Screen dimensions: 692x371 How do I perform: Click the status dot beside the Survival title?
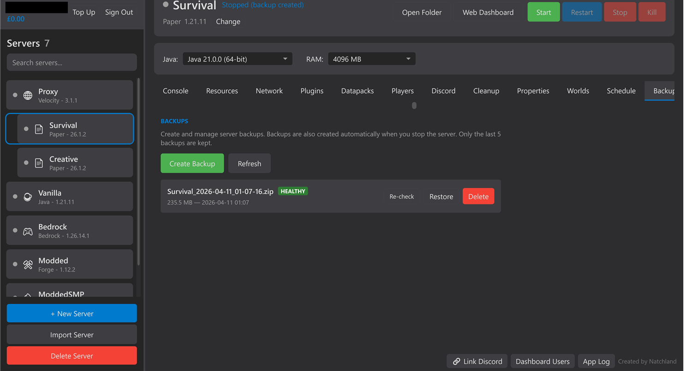(x=165, y=4)
